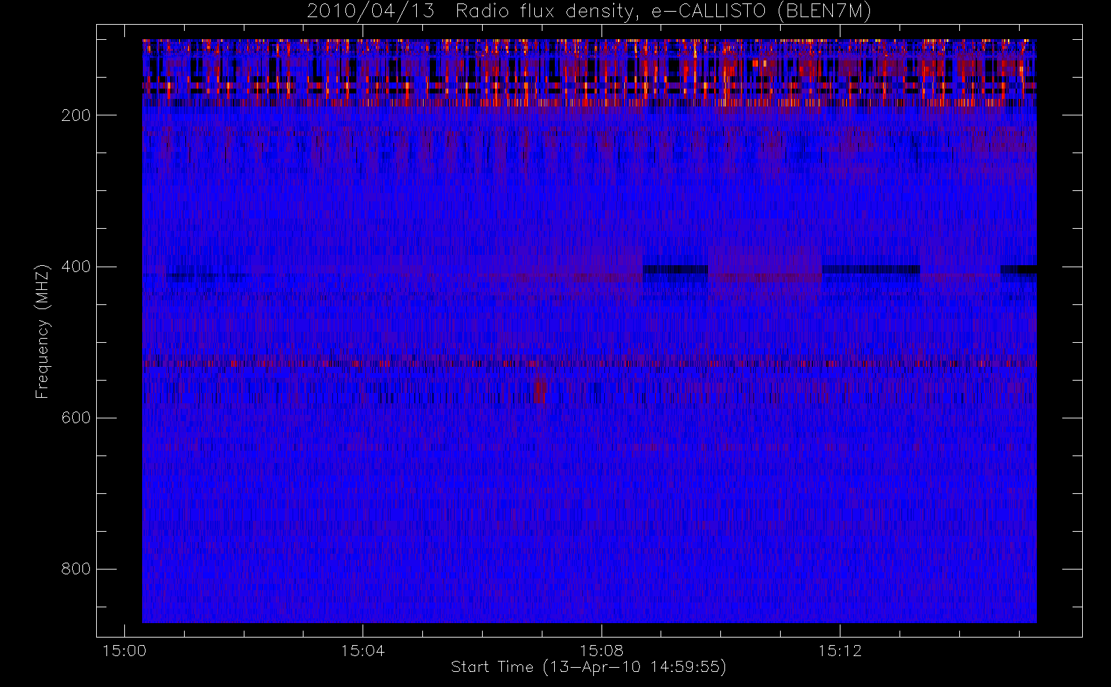
Task: Click the "Frequency (MHz)" axis label
Action: pyautogui.click(x=43, y=331)
